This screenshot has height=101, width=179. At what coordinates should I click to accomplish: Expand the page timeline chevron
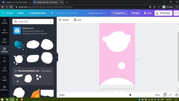(x=119, y=92)
